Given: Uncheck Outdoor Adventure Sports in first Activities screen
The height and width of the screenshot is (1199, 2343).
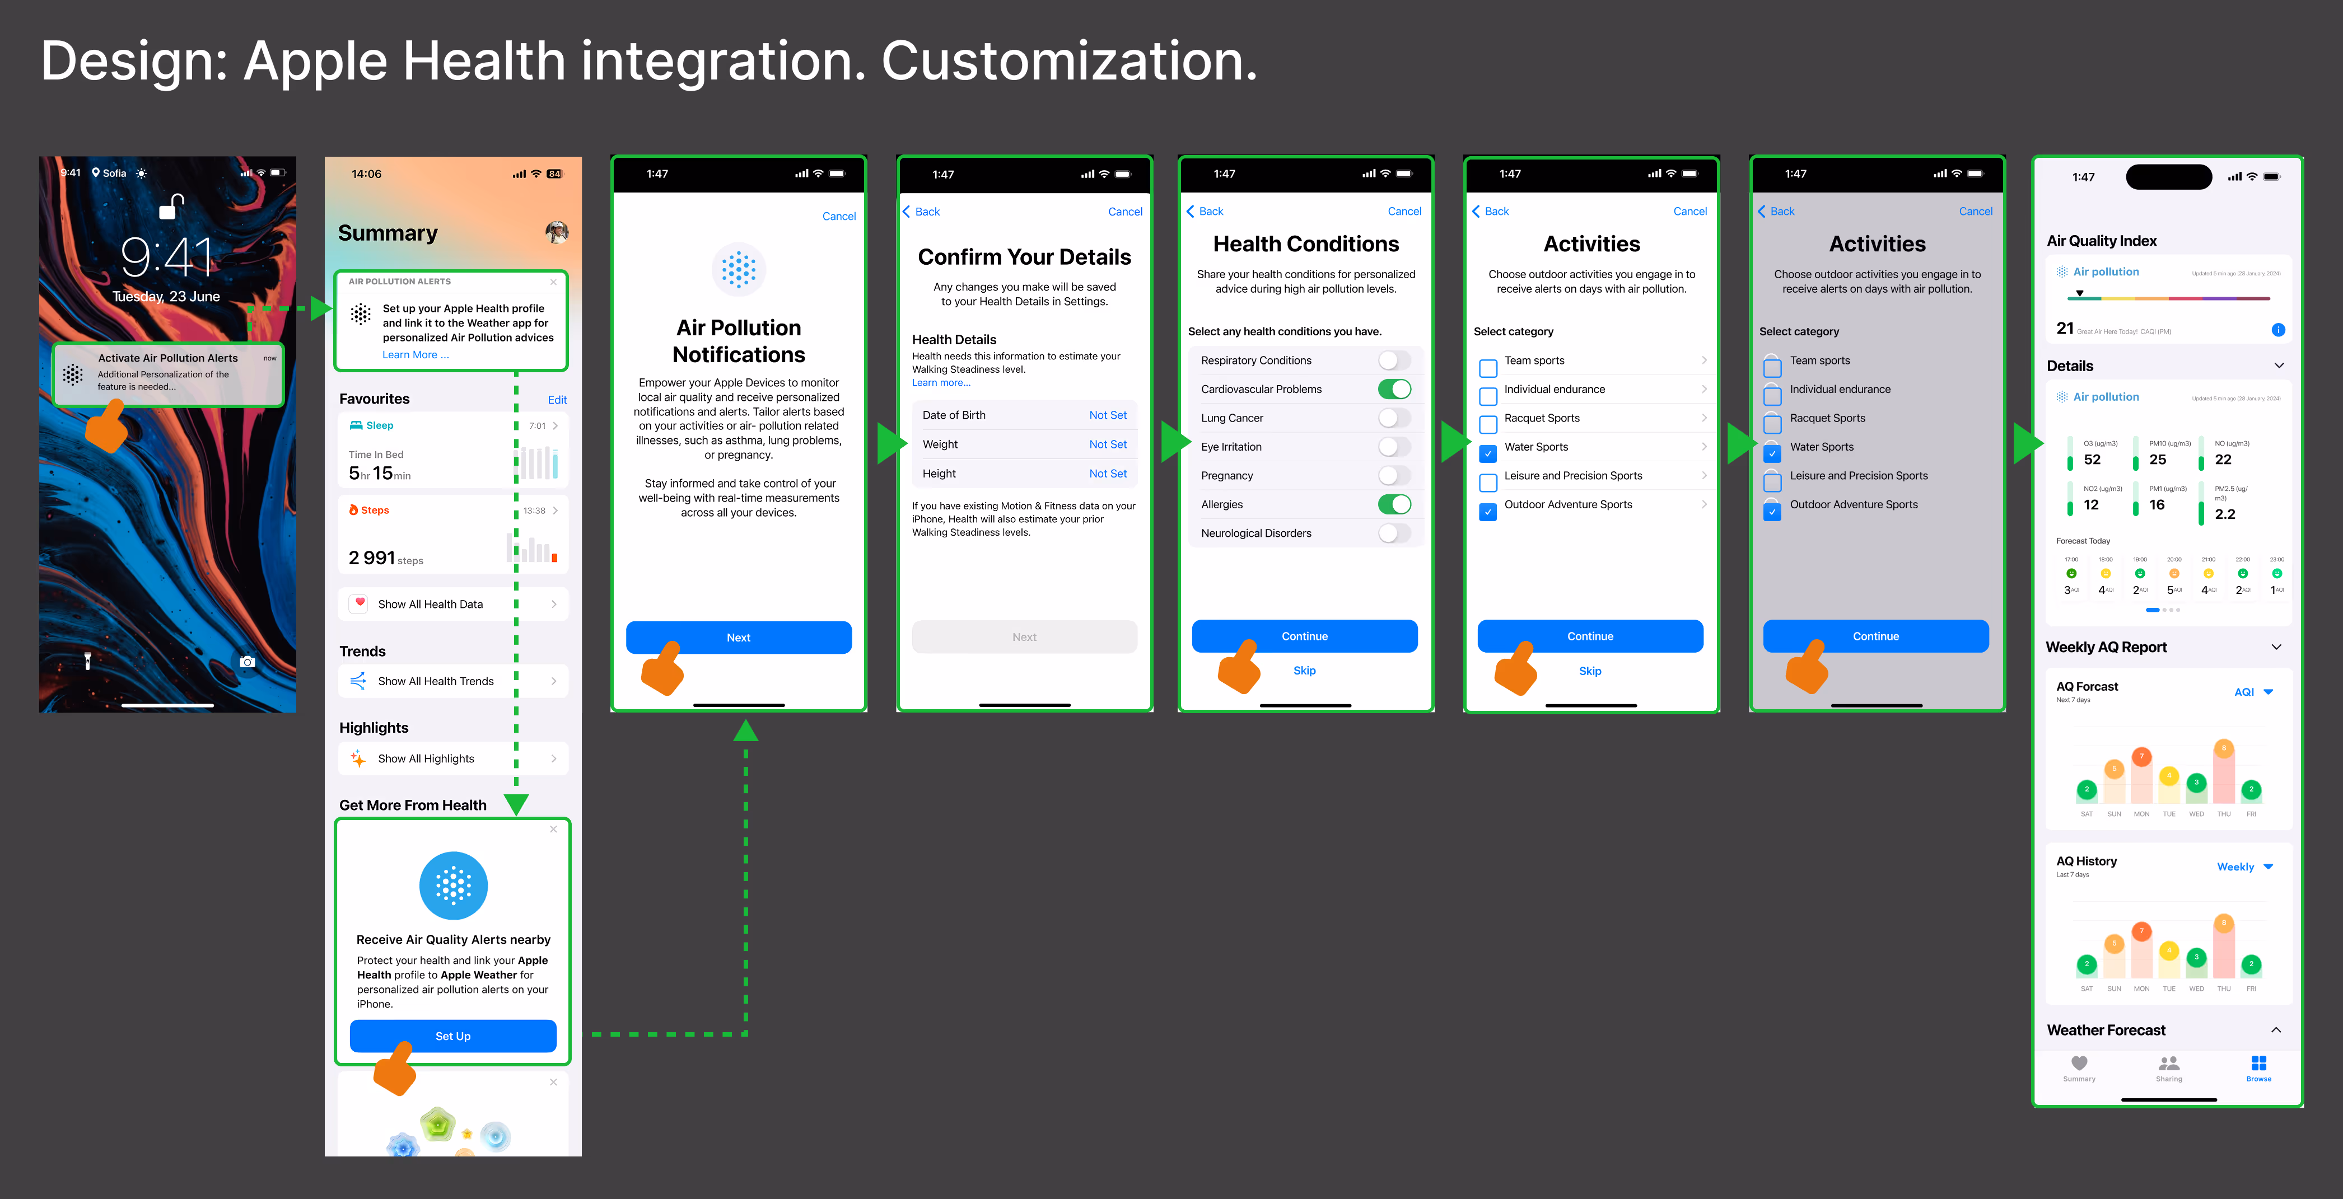Looking at the screenshot, I should [1488, 512].
